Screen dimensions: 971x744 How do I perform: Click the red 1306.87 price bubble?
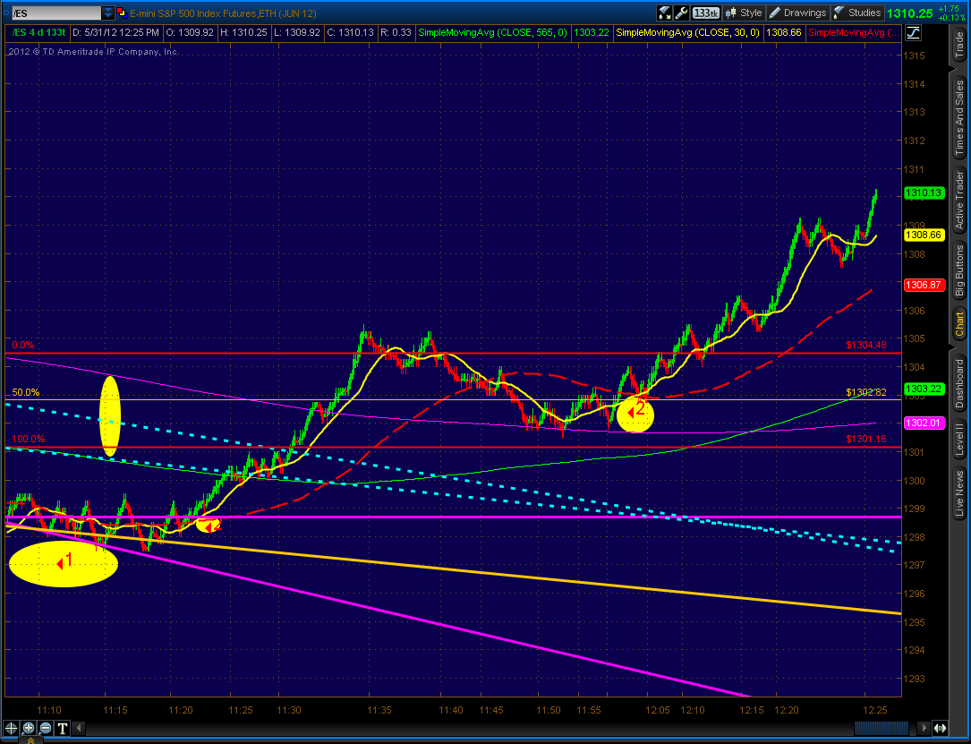pyautogui.click(x=924, y=285)
